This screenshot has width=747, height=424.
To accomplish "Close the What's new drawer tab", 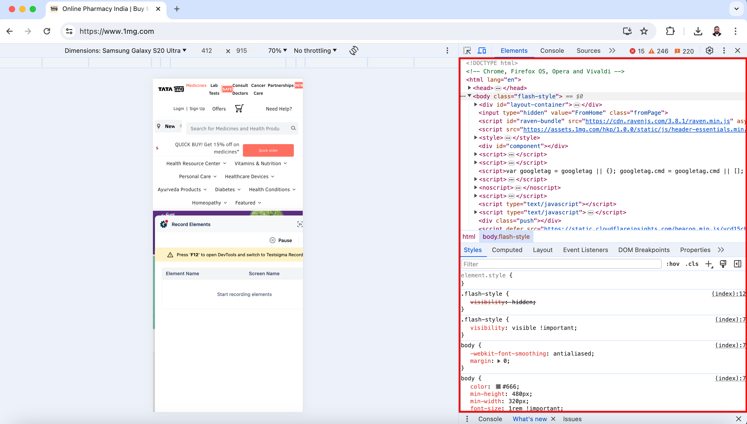I will click(553, 419).
